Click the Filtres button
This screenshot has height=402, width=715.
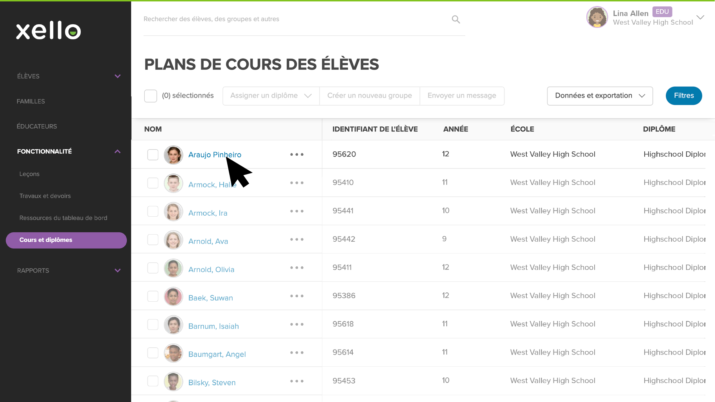pyautogui.click(x=684, y=96)
